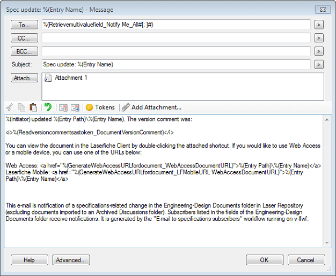Select Attachment 1 shortcut file
The image size is (336, 276).
tap(65, 78)
